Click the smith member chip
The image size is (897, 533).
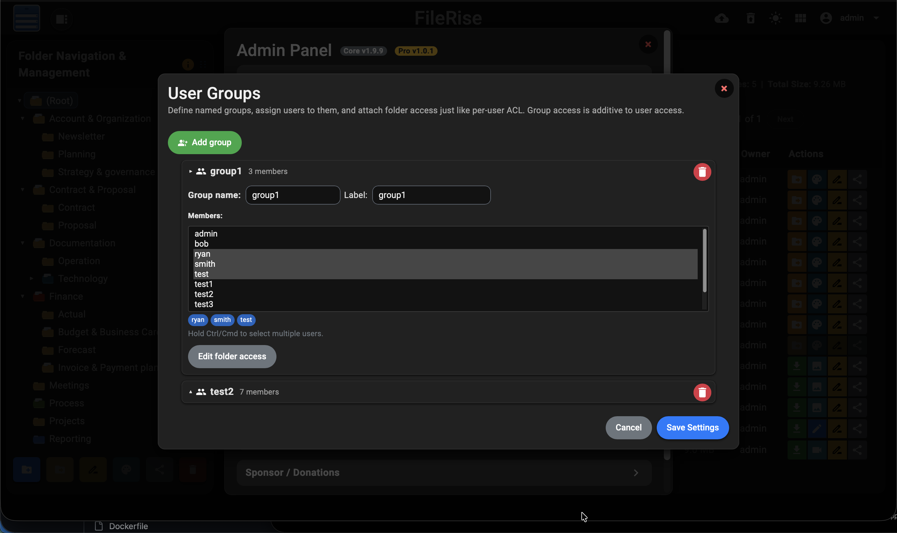[x=222, y=320]
